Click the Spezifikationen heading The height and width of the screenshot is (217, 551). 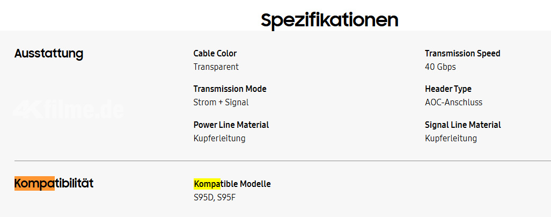coord(329,21)
